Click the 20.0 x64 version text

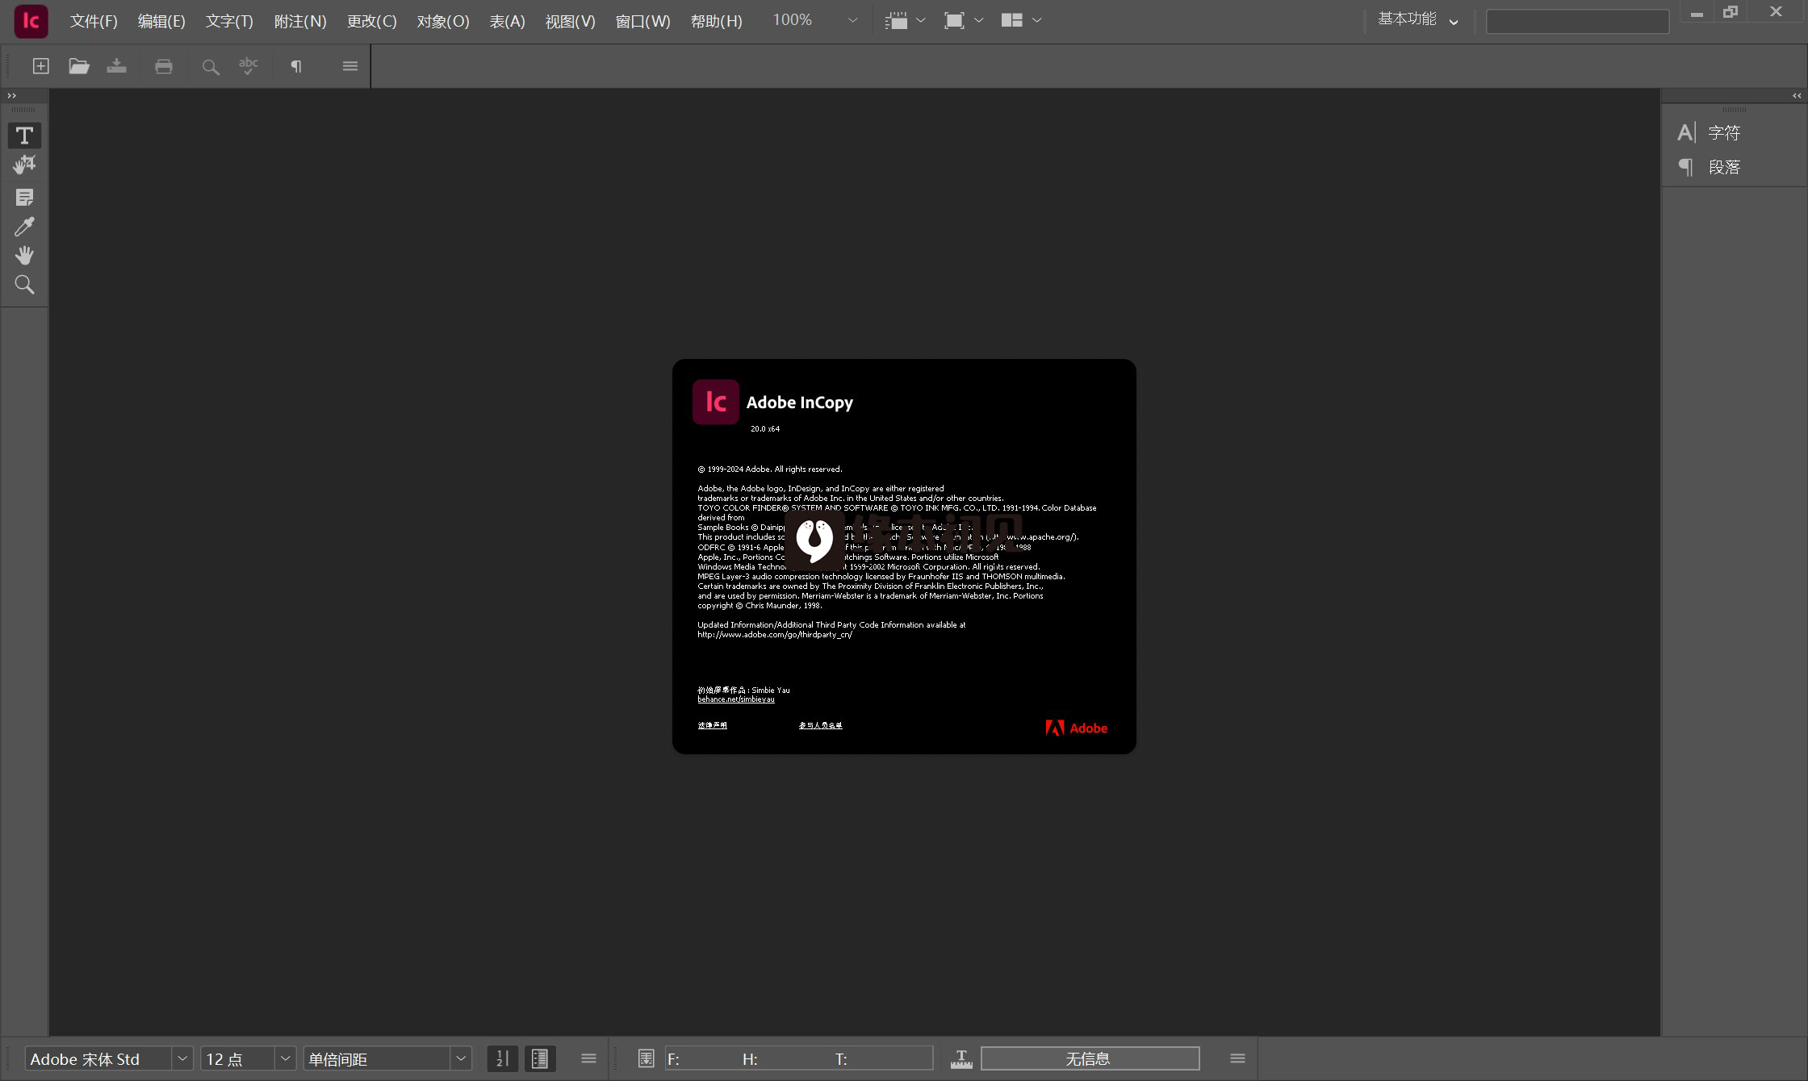[764, 429]
